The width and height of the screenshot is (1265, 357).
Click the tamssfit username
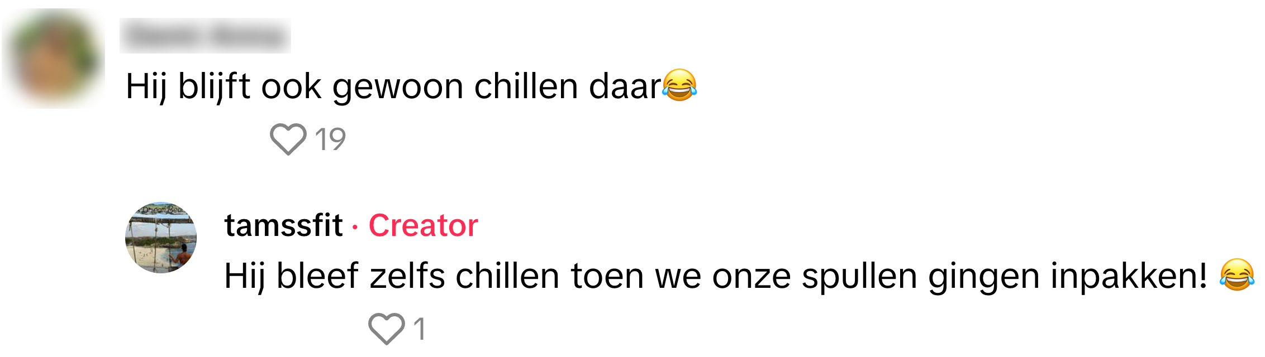tap(283, 225)
